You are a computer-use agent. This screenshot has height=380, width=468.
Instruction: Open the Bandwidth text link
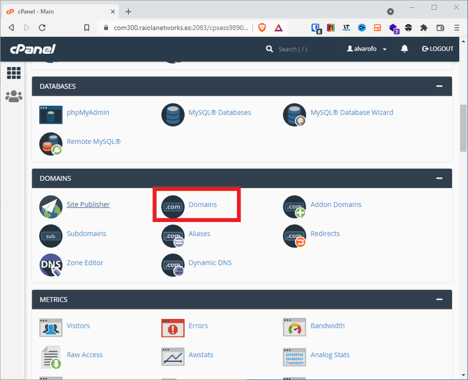pyautogui.click(x=327, y=325)
